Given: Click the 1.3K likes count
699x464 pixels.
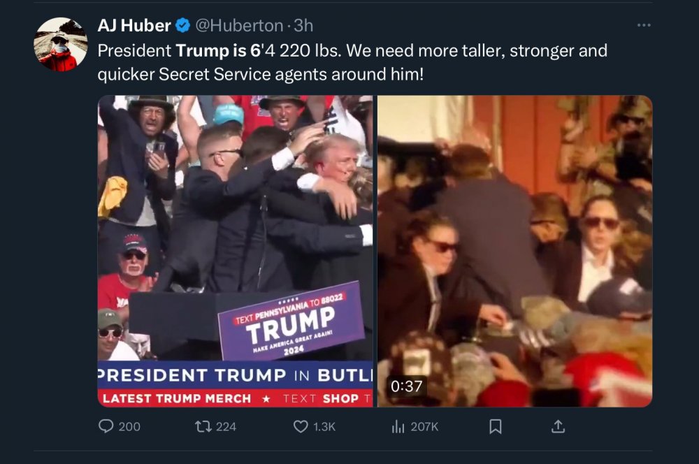Looking at the screenshot, I should click(x=324, y=427).
